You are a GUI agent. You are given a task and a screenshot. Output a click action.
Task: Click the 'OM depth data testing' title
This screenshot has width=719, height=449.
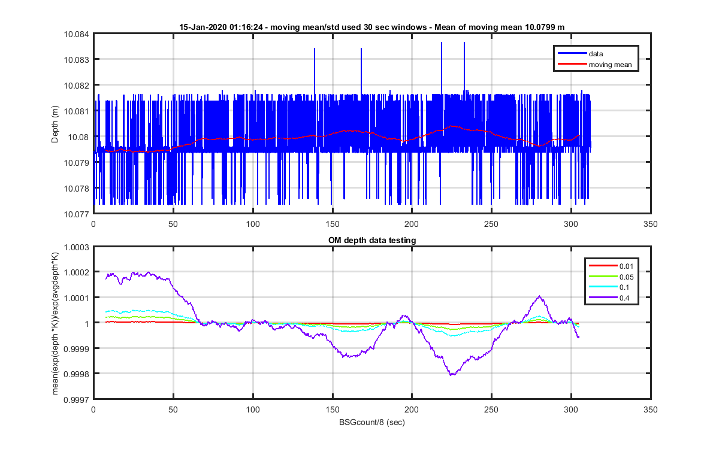coord(372,240)
